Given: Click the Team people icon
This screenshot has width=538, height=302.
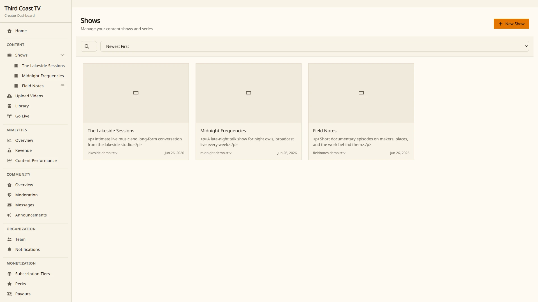Looking at the screenshot, I should pos(10,239).
